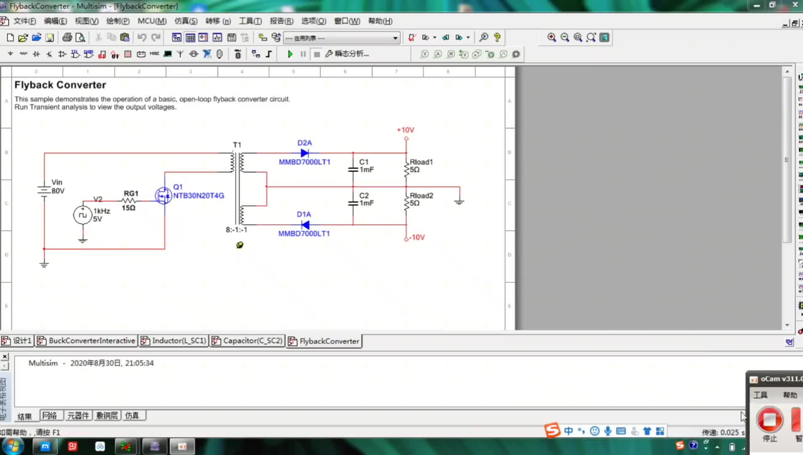This screenshot has height=455, width=803.
Task: Stop the simulation
Action: click(317, 54)
